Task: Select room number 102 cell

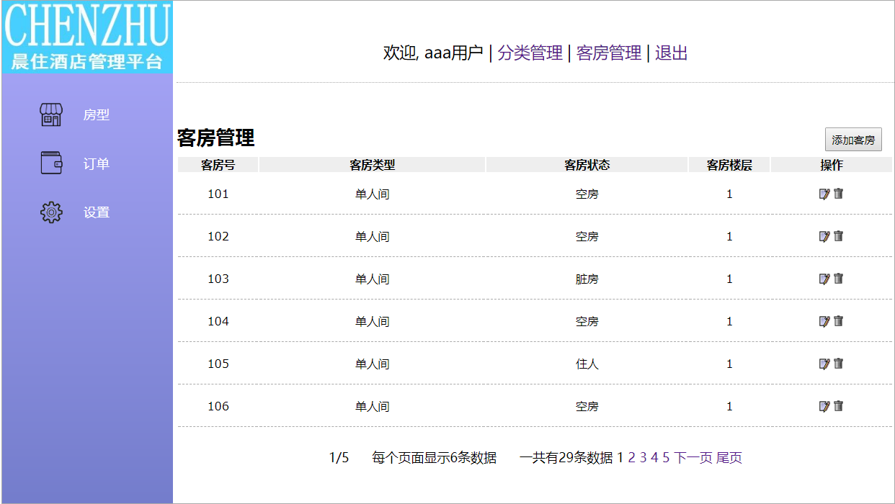Action: click(218, 236)
